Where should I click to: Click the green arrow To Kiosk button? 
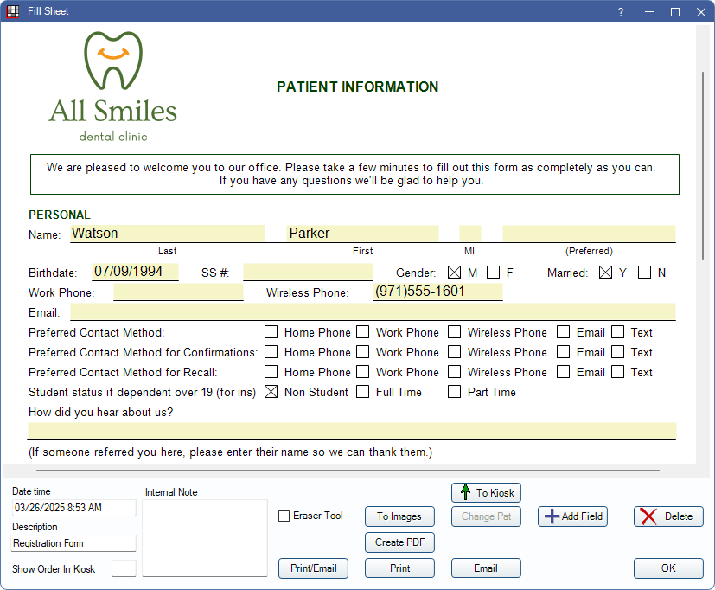(x=486, y=492)
